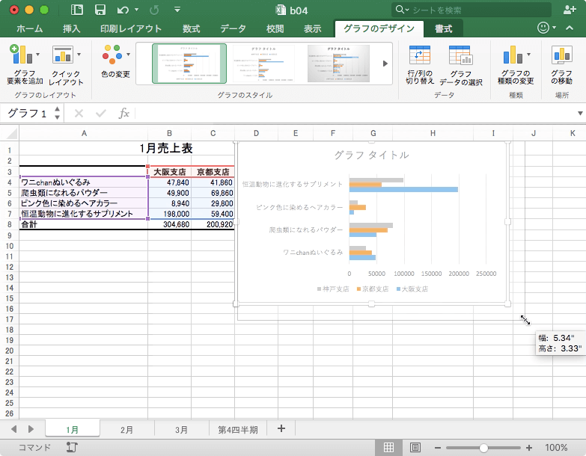Screen dimensions: 586x456
Task: Click the シートを検索 search field
Action: pyautogui.click(x=471, y=10)
